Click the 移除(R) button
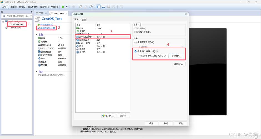The image size is (261, 139). point(123,116)
